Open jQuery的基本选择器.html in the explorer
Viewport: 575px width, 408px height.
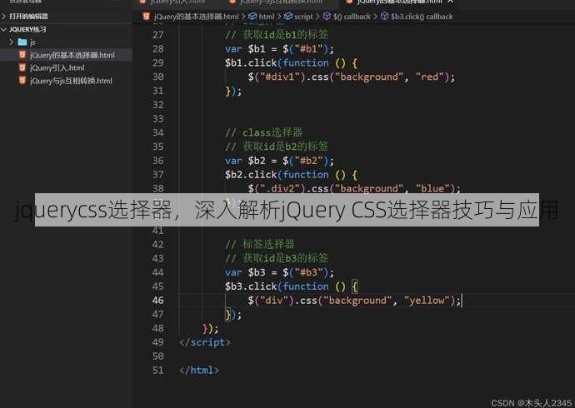72,55
